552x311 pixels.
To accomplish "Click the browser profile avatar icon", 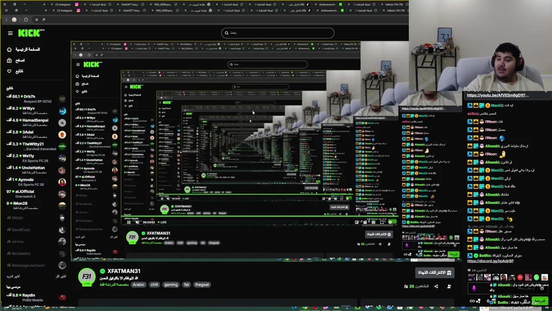I will [14, 19].
